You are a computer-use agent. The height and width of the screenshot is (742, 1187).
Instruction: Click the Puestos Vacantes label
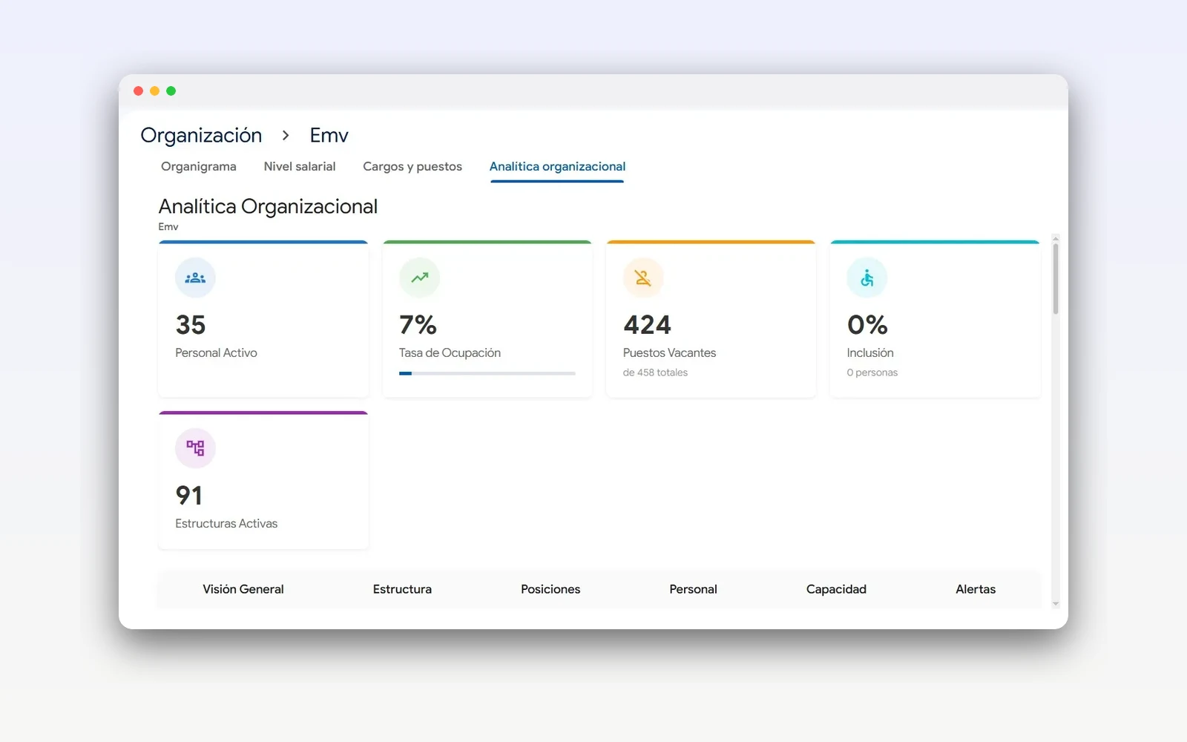pos(669,353)
